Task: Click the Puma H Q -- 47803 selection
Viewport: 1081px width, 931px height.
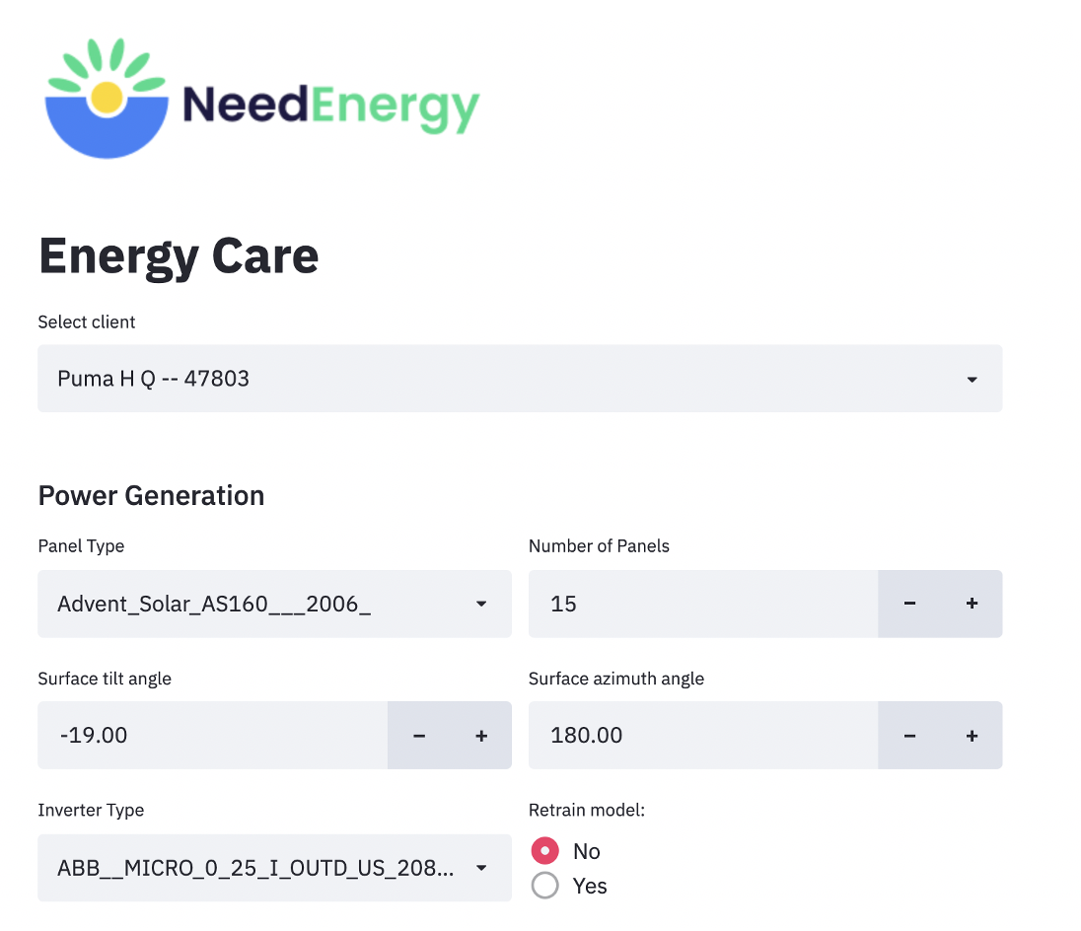Action: coord(153,379)
